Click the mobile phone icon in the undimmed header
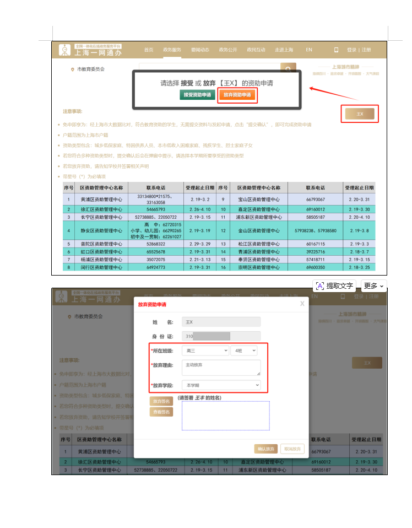Screen dimensions: 412x528 pyautogui.click(x=336, y=50)
